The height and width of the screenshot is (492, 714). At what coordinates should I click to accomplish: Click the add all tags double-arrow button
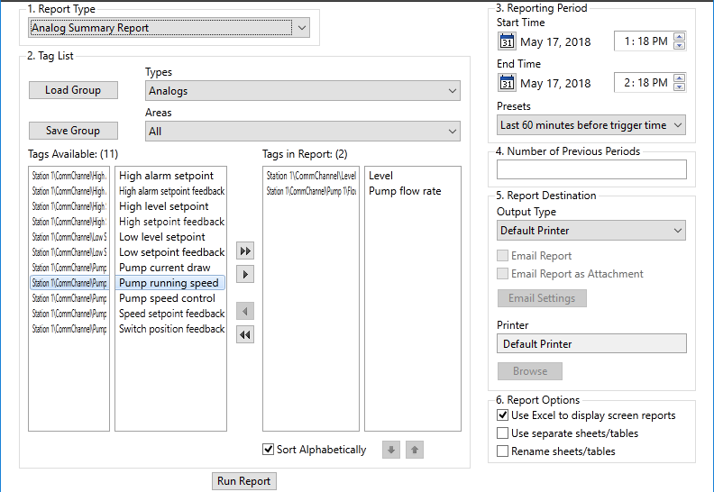(245, 251)
